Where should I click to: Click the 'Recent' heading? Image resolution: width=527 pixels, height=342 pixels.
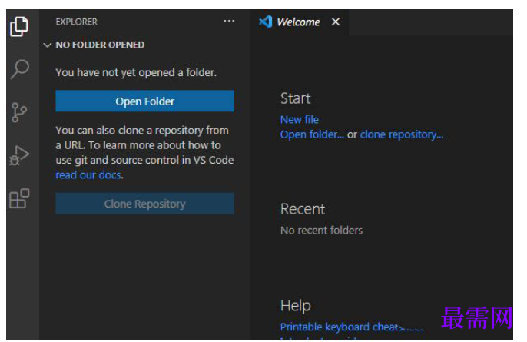click(303, 209)
